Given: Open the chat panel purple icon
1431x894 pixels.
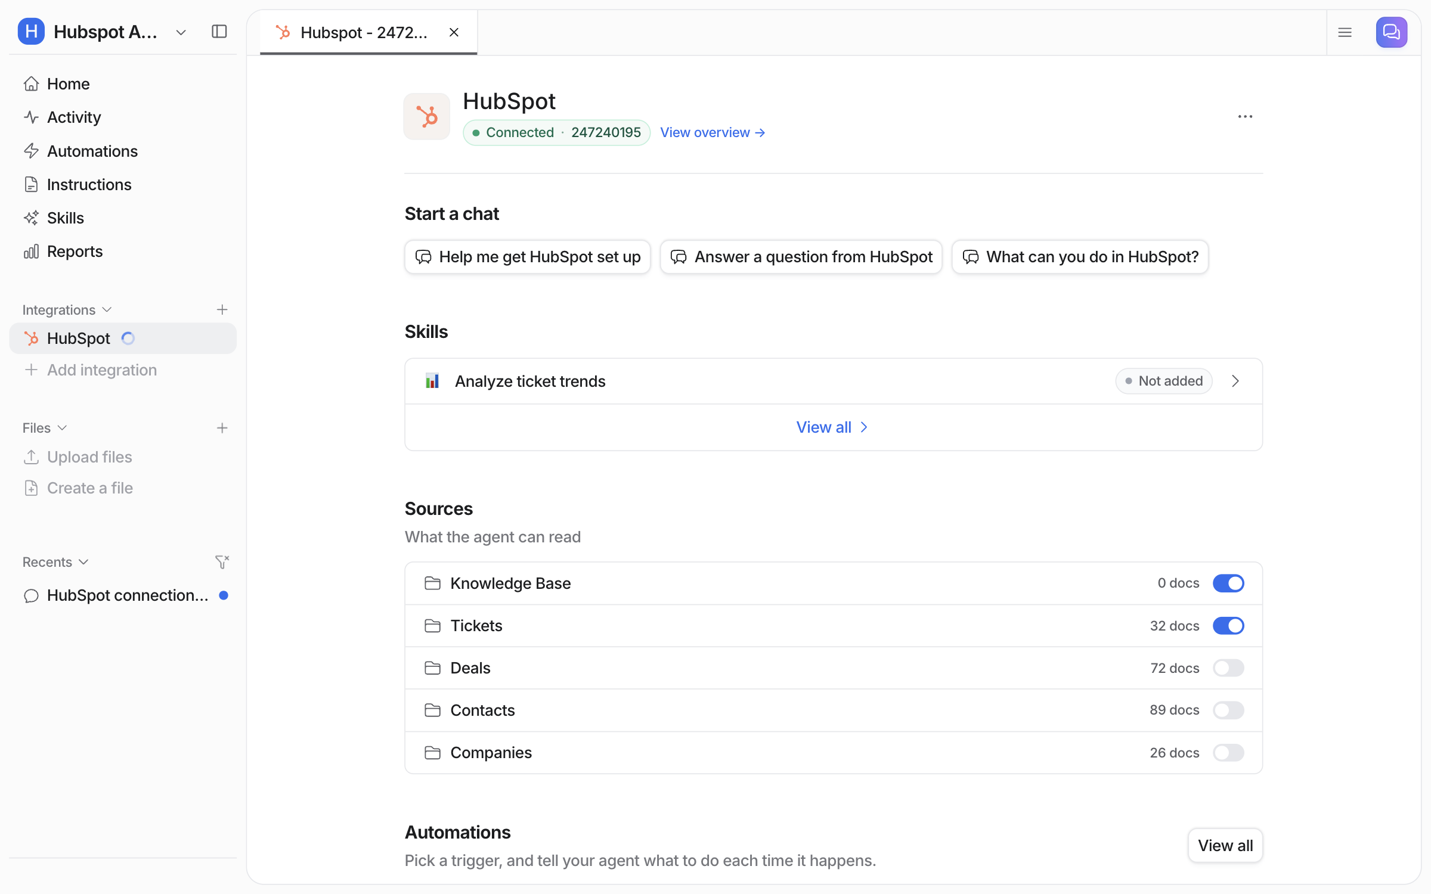Looking at the screenshot, I should point(1391,32).
